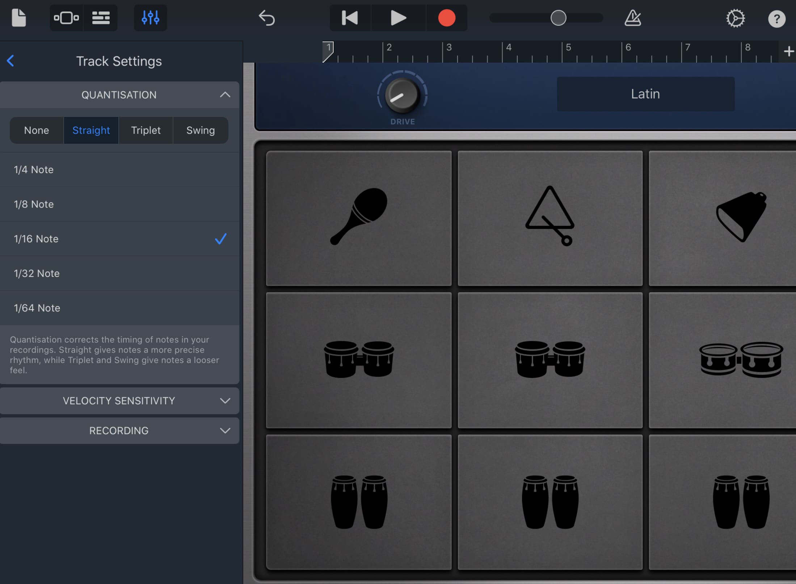Click the document browser icon
The height and width of the screenshot is (584, 796).
18,17
